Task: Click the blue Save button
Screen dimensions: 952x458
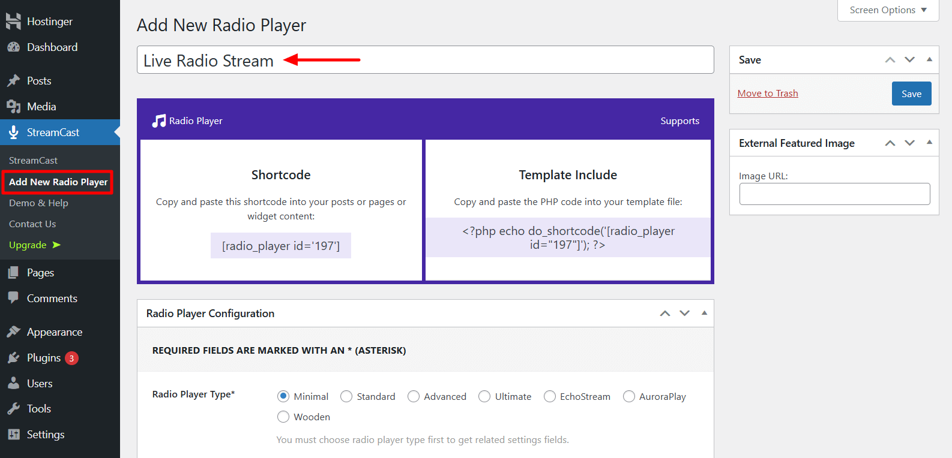Action: pyautogui.click(x=911, y=94)
